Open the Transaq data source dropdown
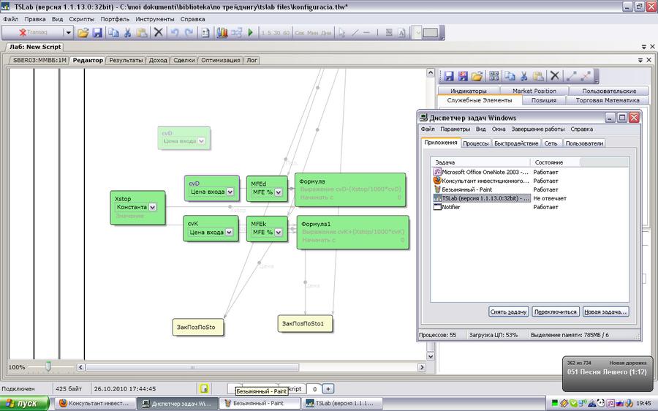Image resolution: width=658 pixels, height=411 pixels. point(68,33)
